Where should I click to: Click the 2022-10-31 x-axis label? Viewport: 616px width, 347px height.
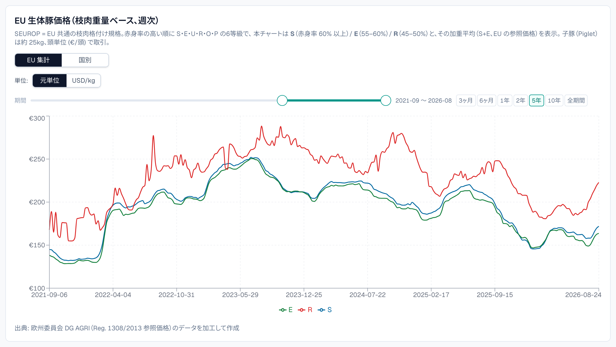(177, 295)
